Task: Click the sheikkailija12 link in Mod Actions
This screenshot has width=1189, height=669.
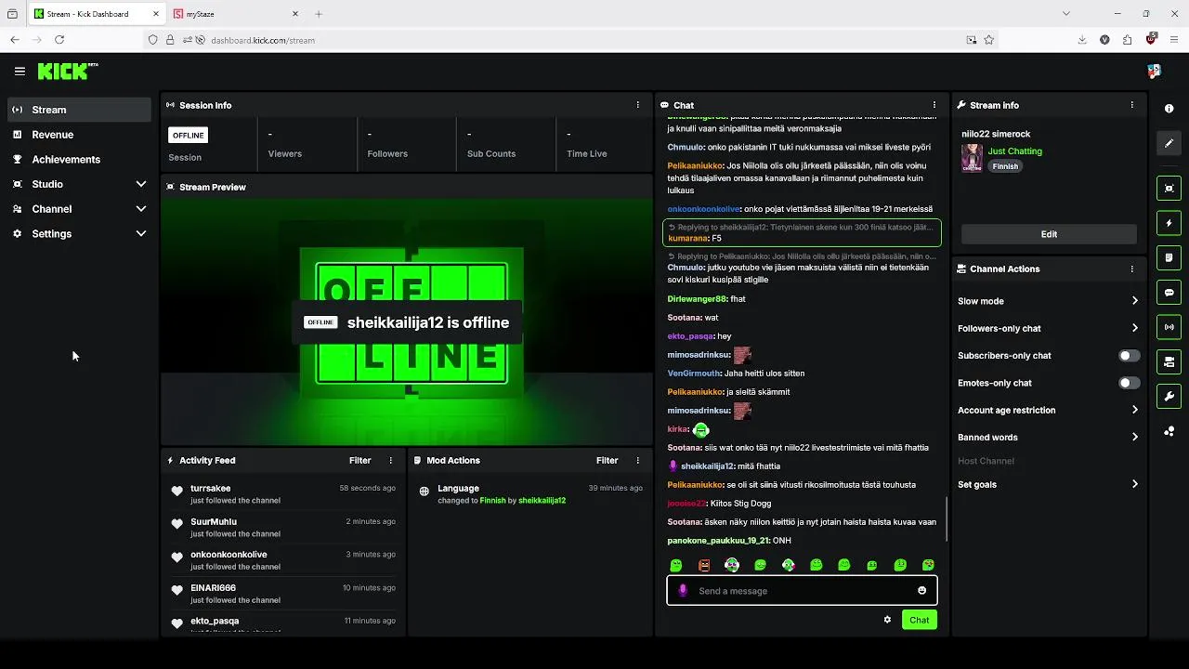Action: click(x=542, y=501)
